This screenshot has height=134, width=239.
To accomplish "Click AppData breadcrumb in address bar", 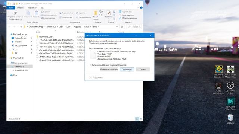I will click(x=77, y=26).
